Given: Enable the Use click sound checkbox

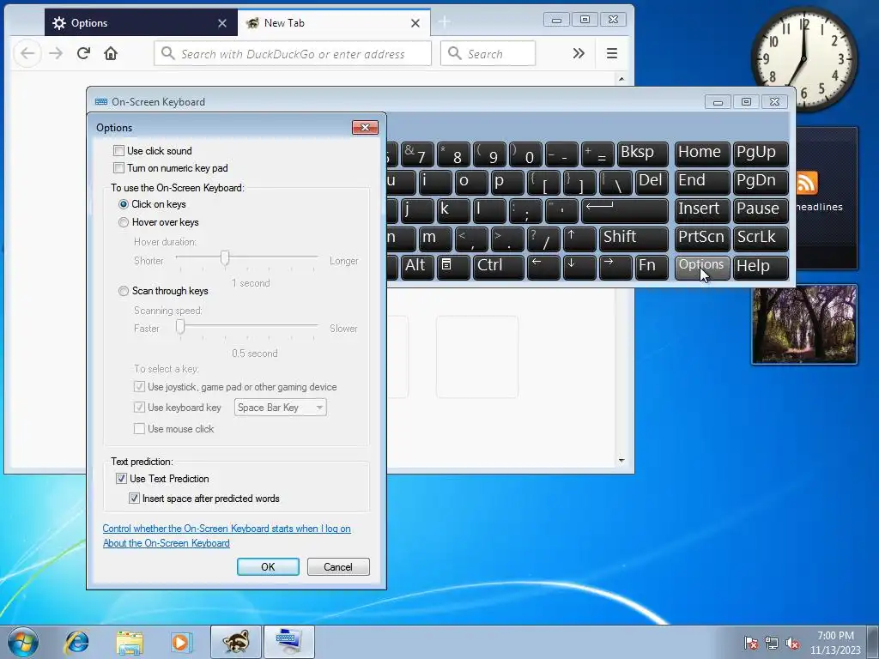Looking at the screenshot, I should pyautogui.click(x=118, y=151).
